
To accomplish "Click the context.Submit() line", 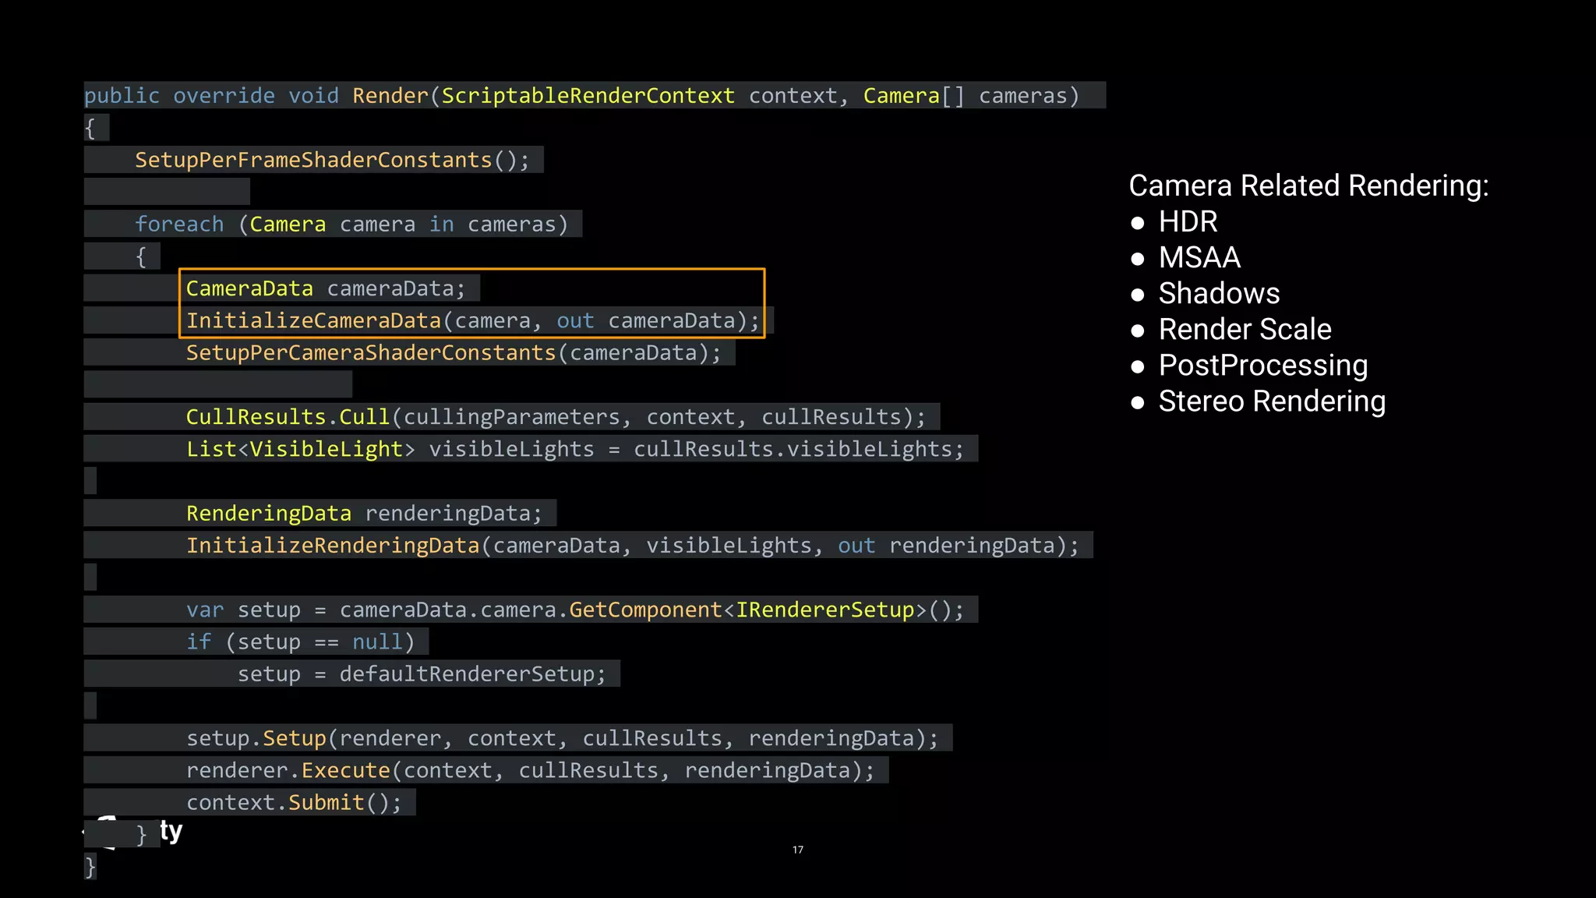I will click(294, 802).
